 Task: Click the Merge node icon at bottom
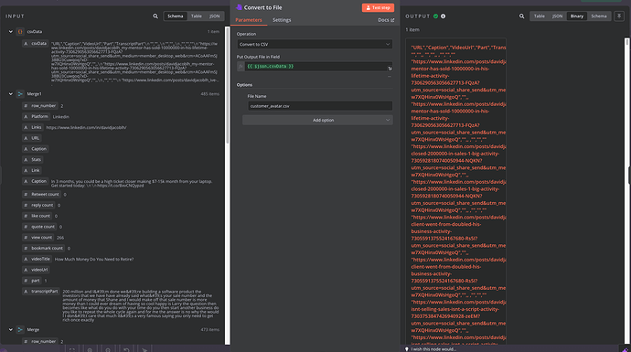click(20, 329)
